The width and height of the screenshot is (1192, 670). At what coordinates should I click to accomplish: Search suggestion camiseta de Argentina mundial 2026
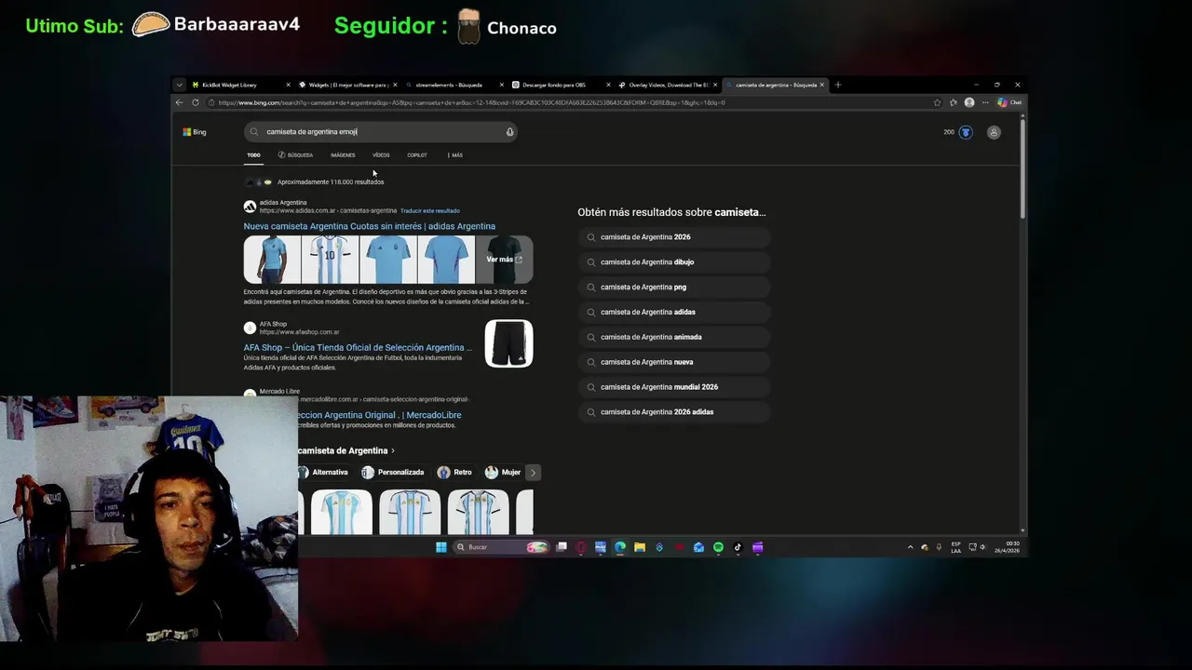674,387
